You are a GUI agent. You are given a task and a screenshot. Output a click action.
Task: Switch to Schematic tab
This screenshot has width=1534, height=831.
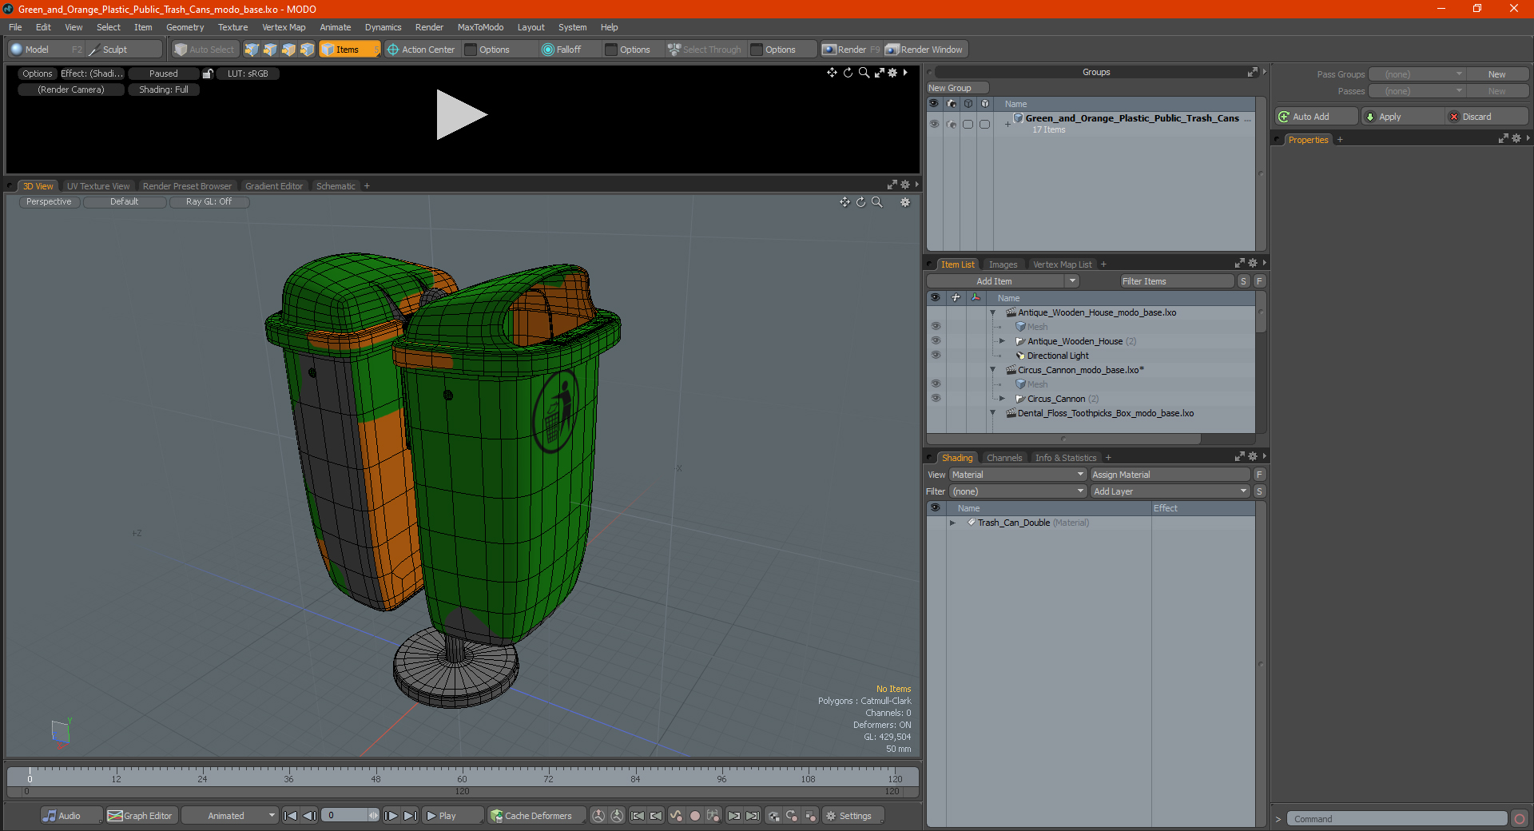pyautogui.click(x=336, y=186)
